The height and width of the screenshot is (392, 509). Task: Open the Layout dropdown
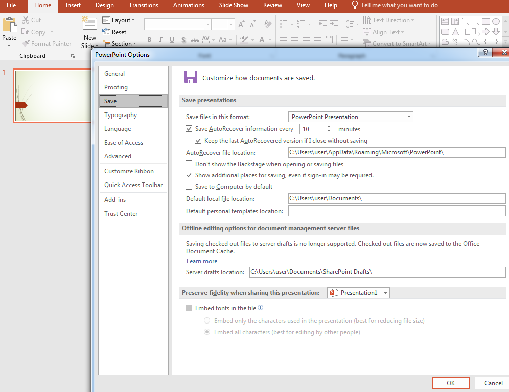point(119,20)
